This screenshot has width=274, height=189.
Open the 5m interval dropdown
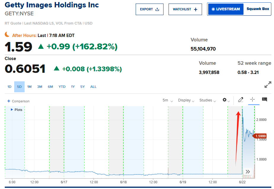[x=168, y=100]
